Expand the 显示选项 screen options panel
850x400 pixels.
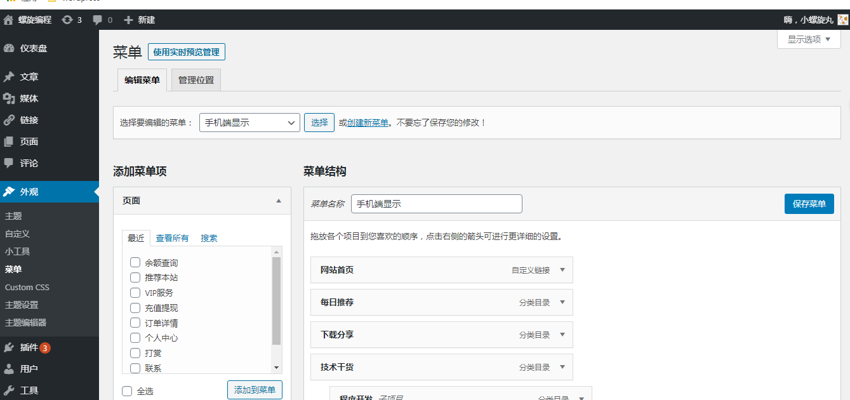point(809,39)
